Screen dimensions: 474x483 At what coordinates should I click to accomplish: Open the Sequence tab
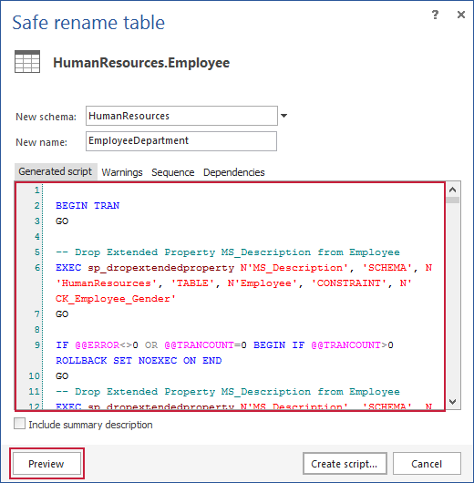[172, 172]
